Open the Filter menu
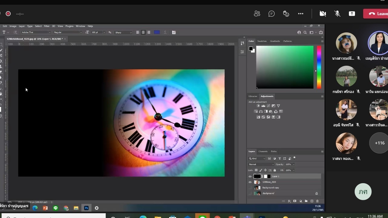Viewport: 388px width, 218px height. (47, 26)
